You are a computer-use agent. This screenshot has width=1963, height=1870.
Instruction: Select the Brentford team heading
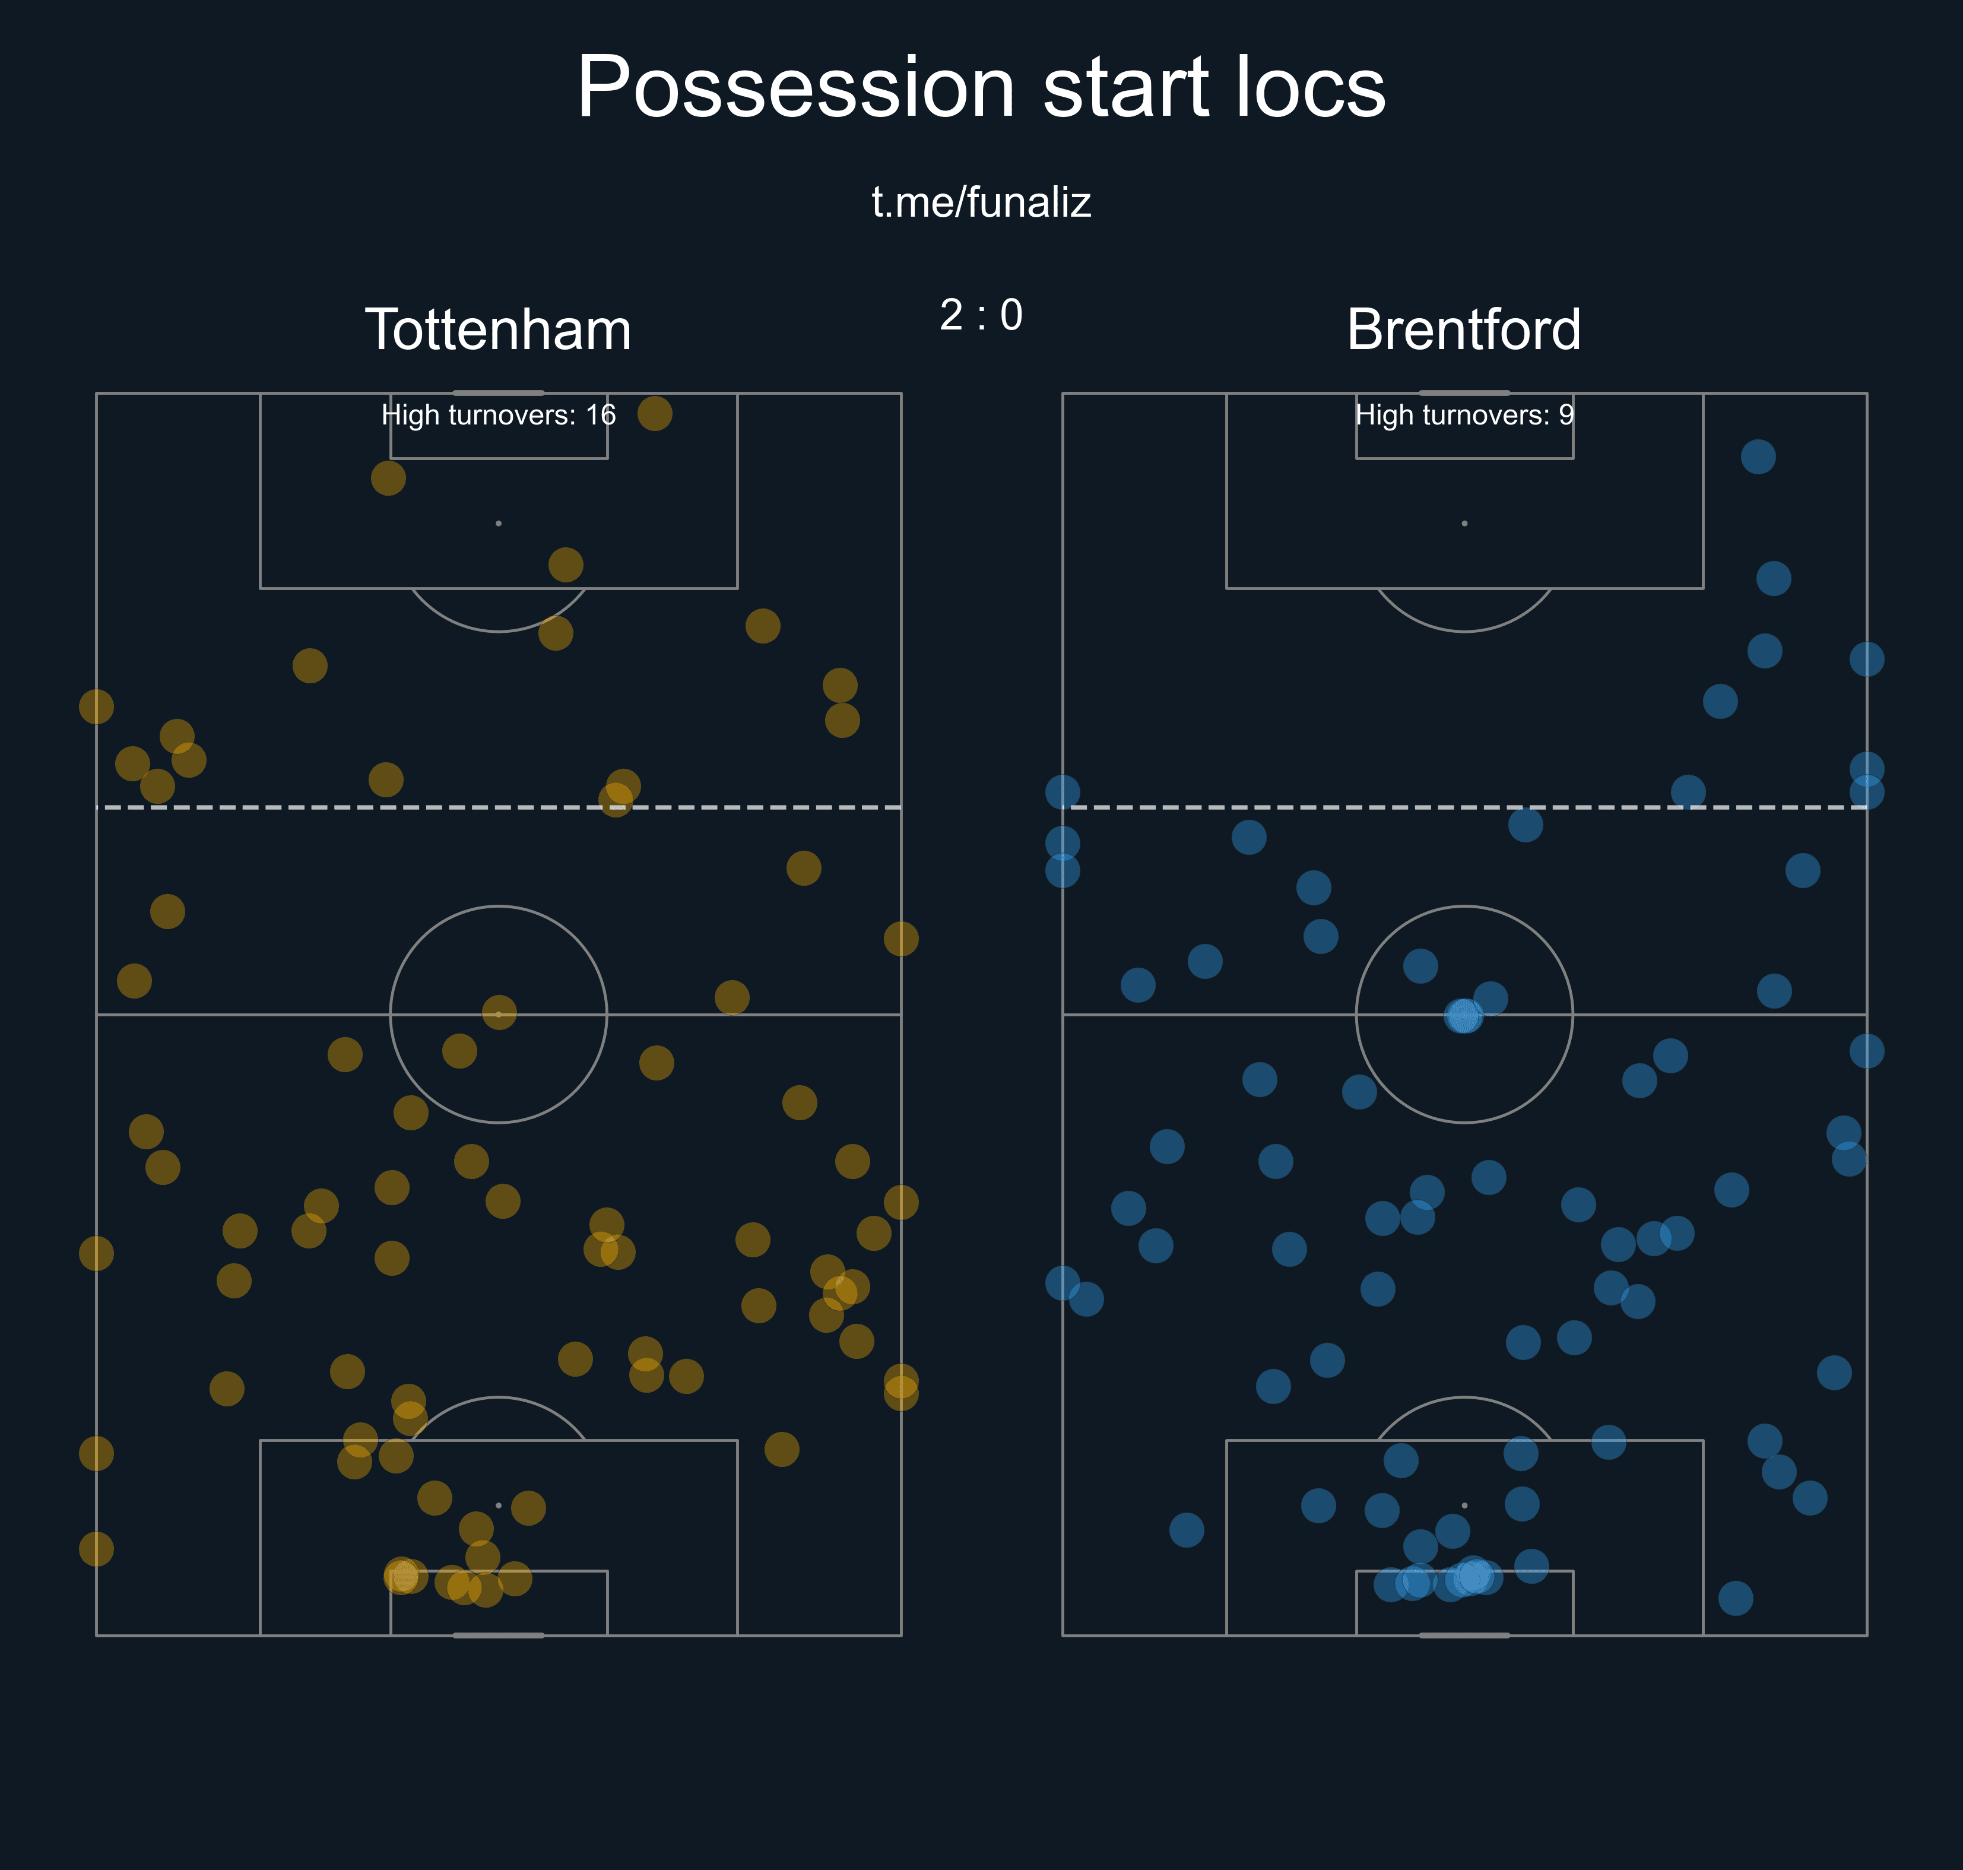coord(1463,329)
